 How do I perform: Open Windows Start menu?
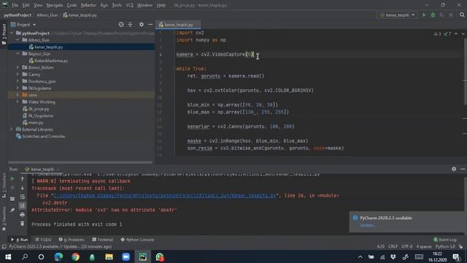coord(8,256)
